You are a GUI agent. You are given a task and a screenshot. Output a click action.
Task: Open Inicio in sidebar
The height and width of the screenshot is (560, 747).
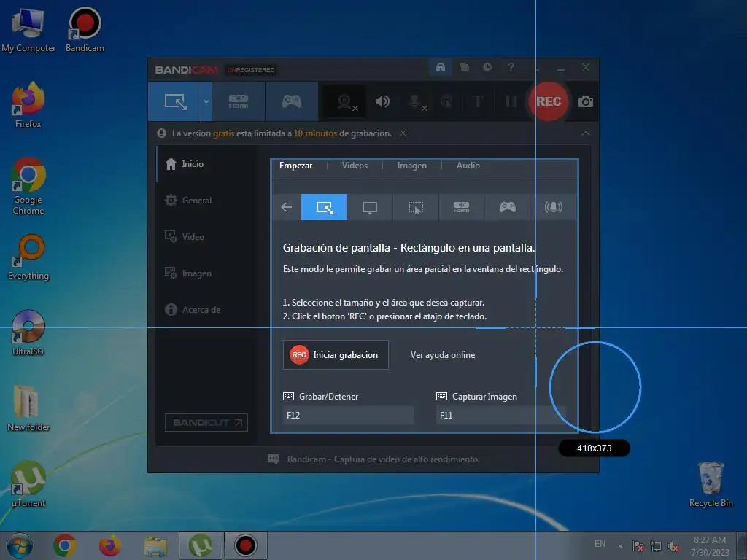coord(185,164)
